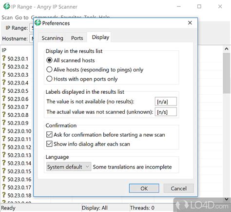Click the question mark icon beside 50.23.0.1
Viewport: 231px width, 212px height.
pos(4,58)
